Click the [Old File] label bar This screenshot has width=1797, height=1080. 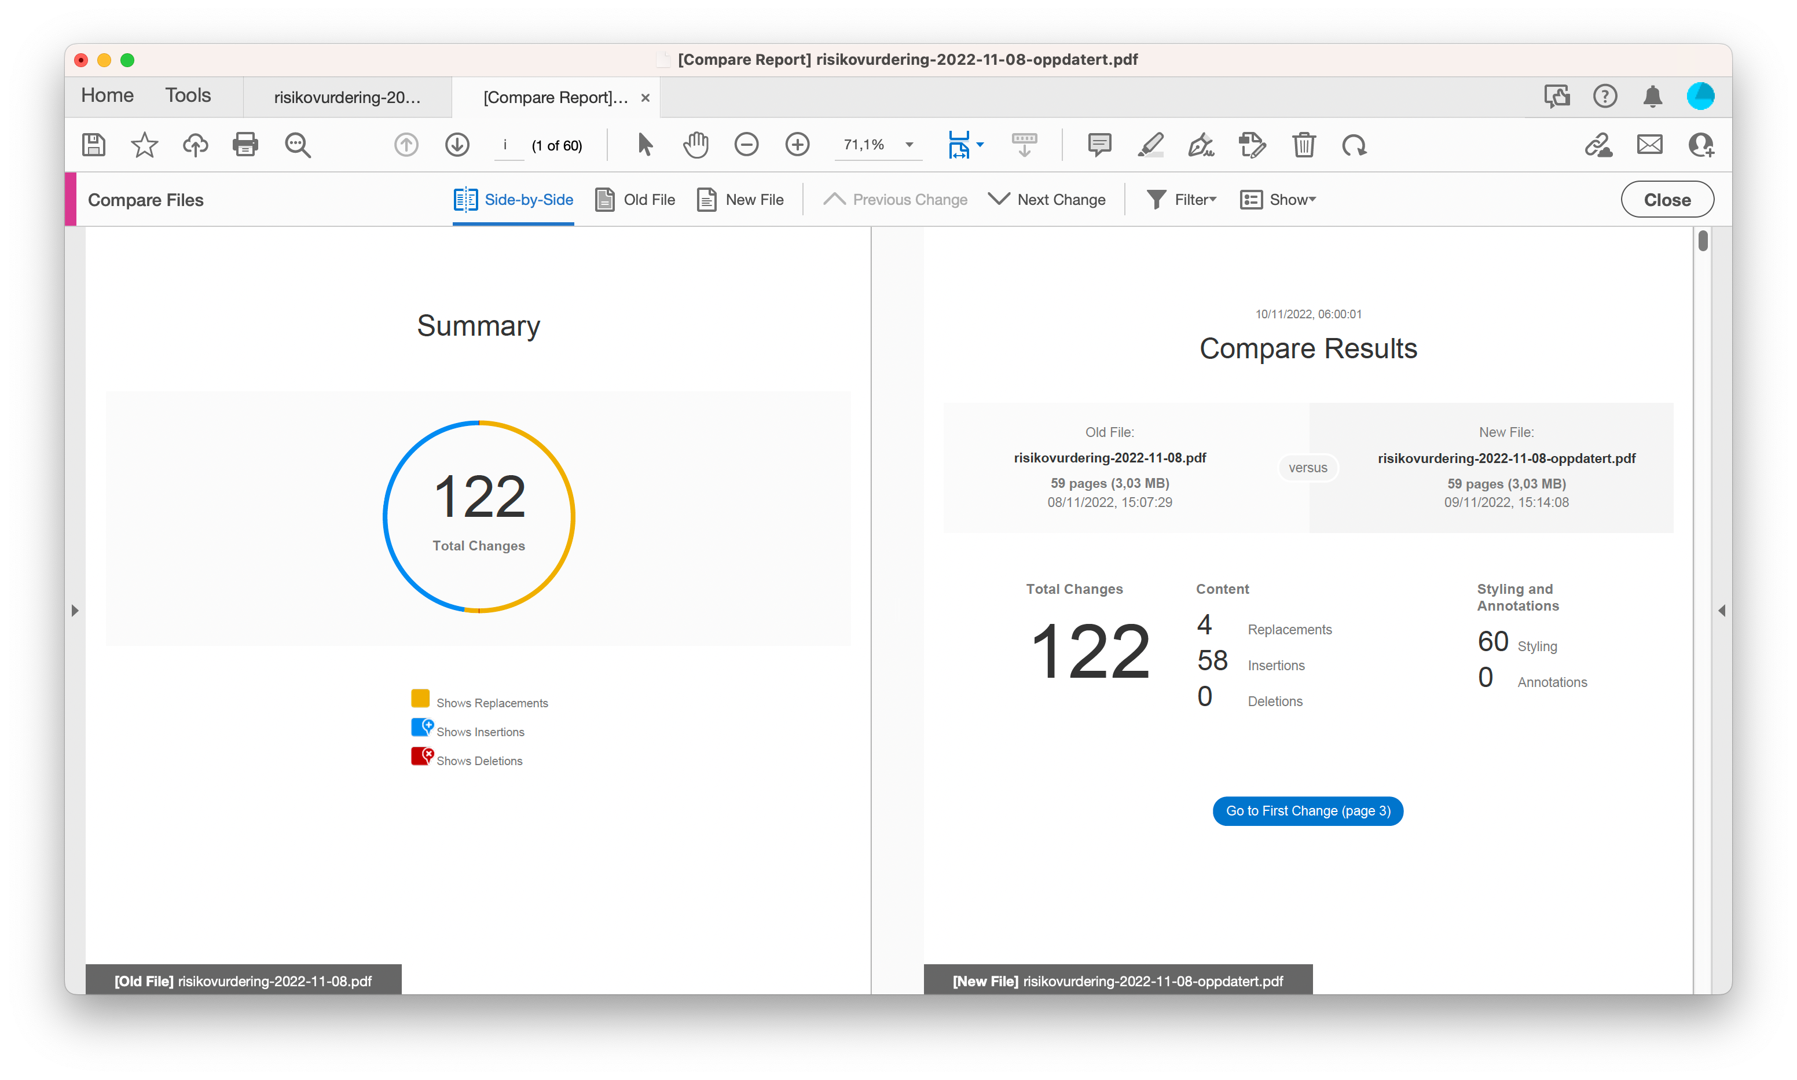click(243, 980)
